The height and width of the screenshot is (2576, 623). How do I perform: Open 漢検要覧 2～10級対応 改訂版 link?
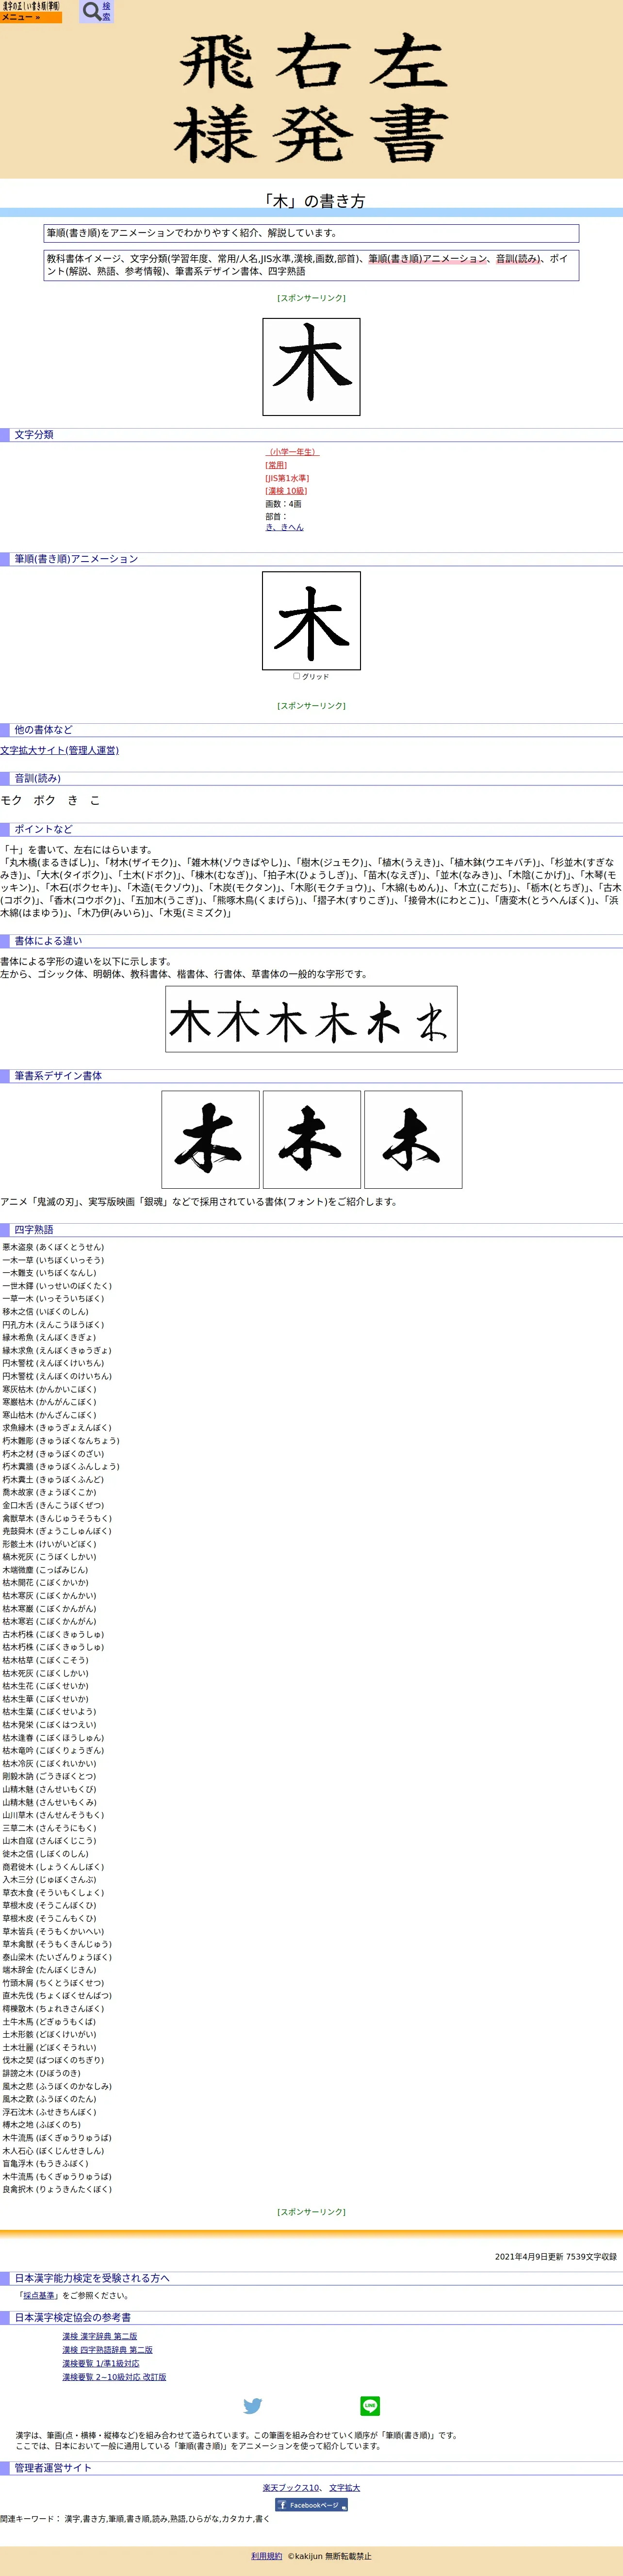(x=114, y=2377)
